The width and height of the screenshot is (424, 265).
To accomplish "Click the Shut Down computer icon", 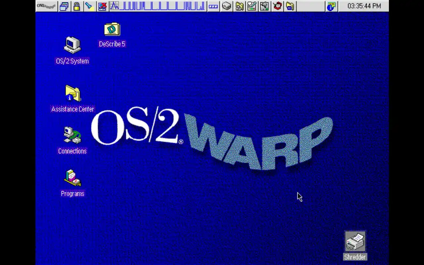I will click(x=102, y=6).
